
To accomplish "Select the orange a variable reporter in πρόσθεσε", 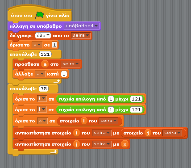I will point(45,64).
